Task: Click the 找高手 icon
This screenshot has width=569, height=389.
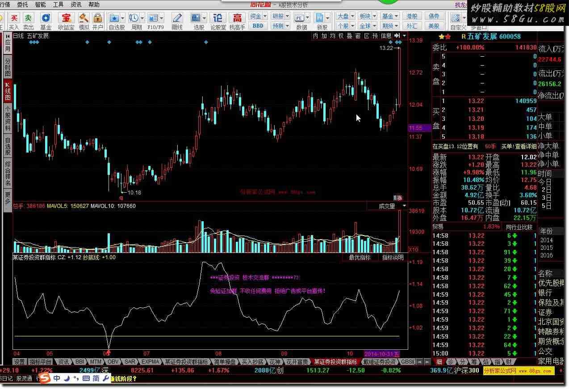Action: click(237, 18)
